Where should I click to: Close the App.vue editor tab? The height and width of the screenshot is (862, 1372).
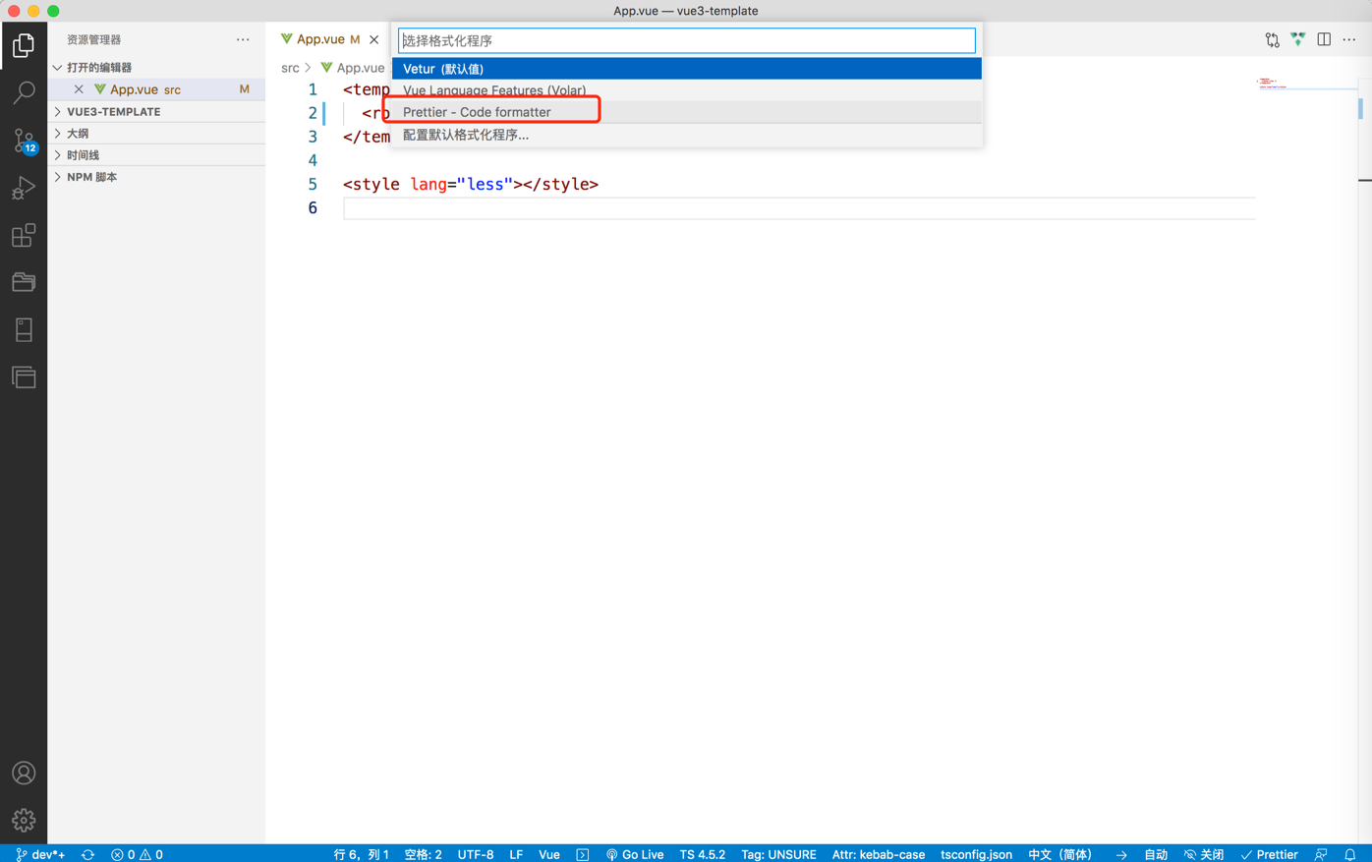374,40
